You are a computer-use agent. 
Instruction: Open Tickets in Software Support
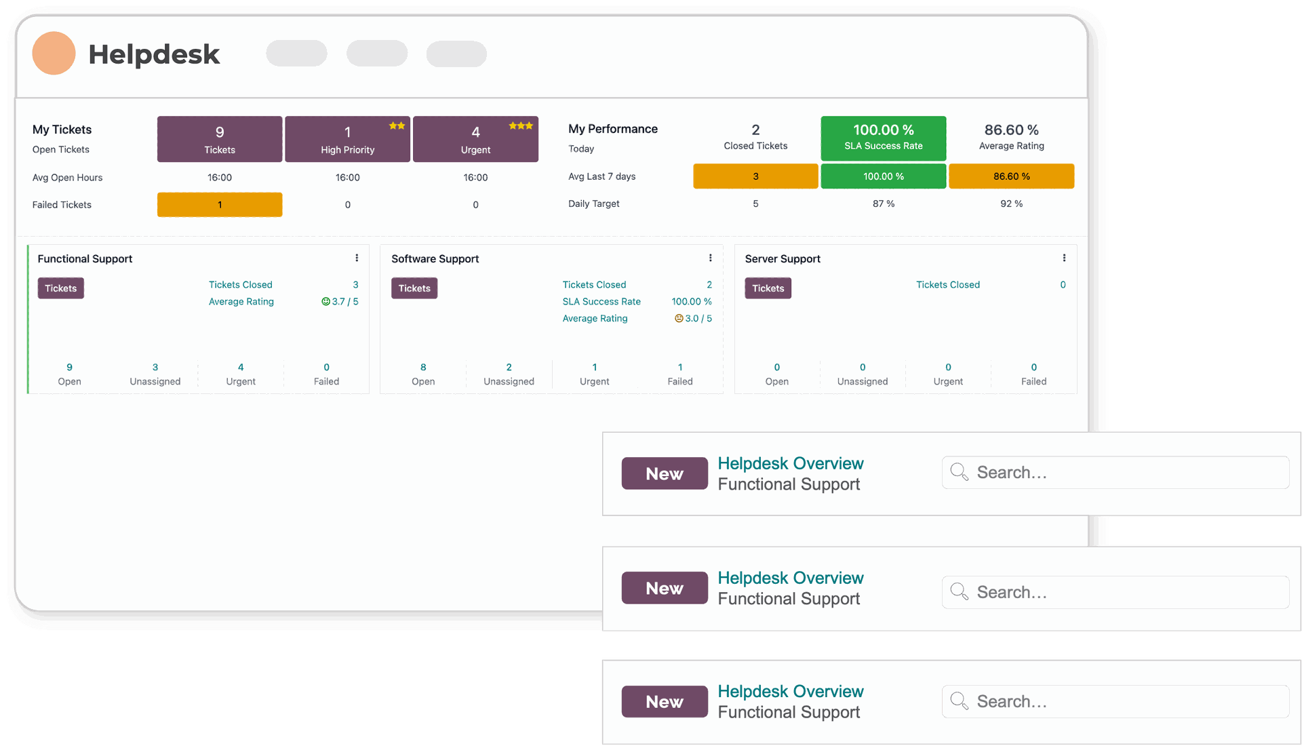pyautogui.click(x=414, y=288)
